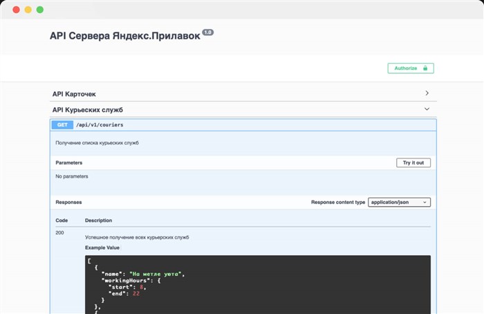Click the API Сервера Яндекс.Прилавок title

click(124, 36)
